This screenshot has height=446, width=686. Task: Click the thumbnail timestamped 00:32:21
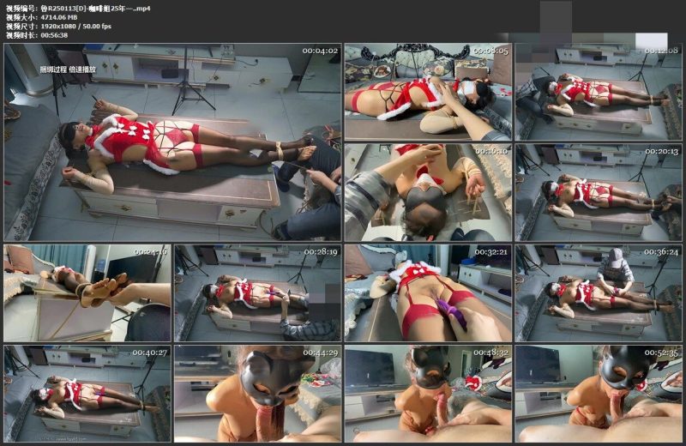428,292
